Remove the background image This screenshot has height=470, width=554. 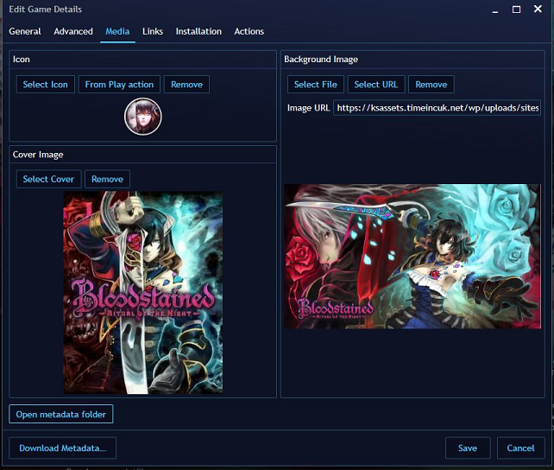431,84
